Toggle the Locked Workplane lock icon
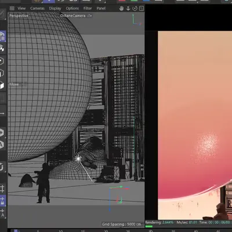This screenshot has height=232, width=232. pyautogui.click(x=2, y=201)
